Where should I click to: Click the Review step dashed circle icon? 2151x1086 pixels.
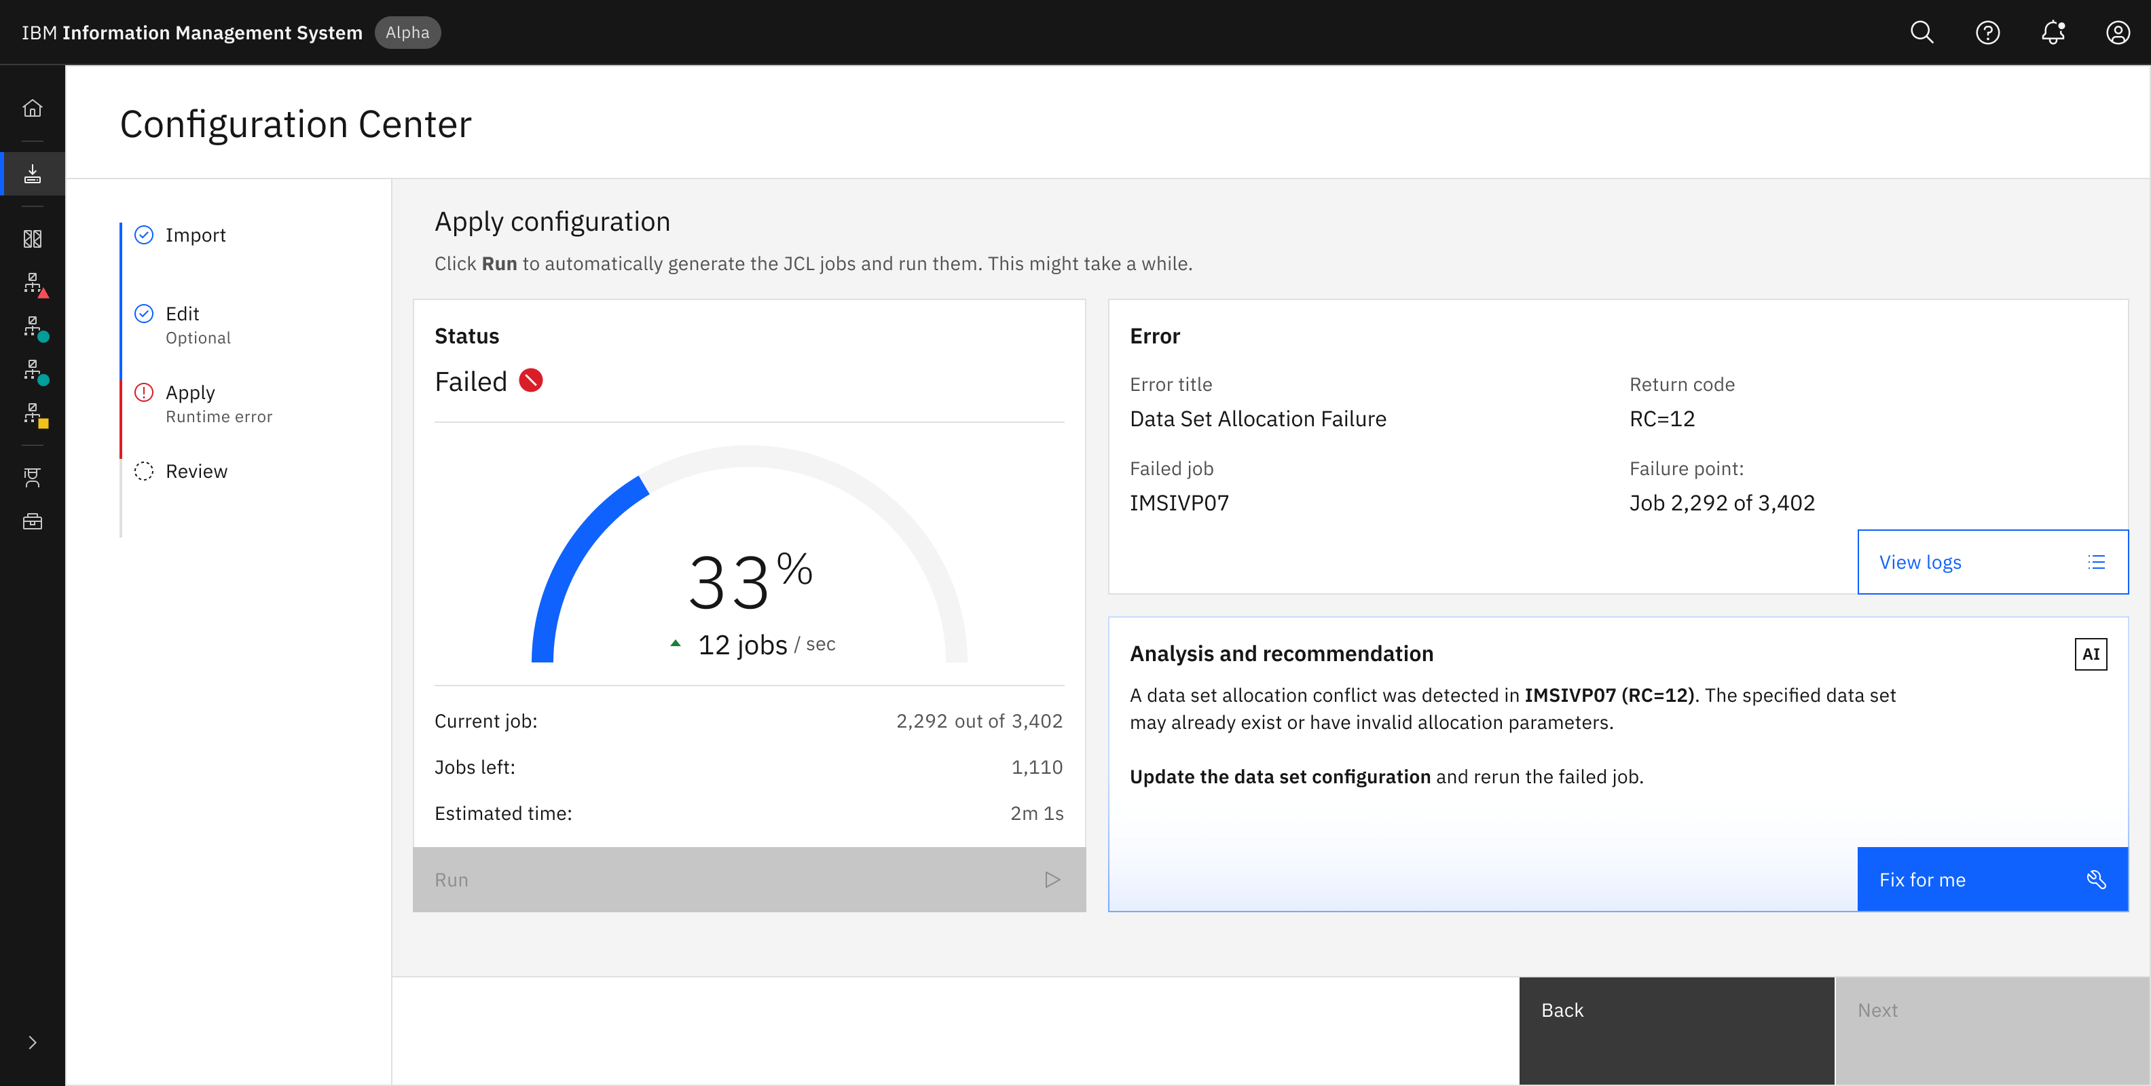(144, 471)
